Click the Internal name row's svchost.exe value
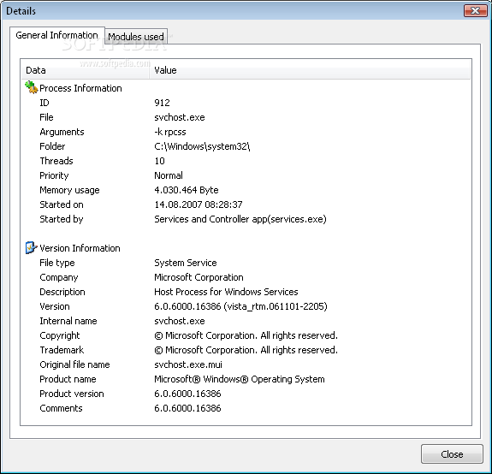 click(180, 321)
